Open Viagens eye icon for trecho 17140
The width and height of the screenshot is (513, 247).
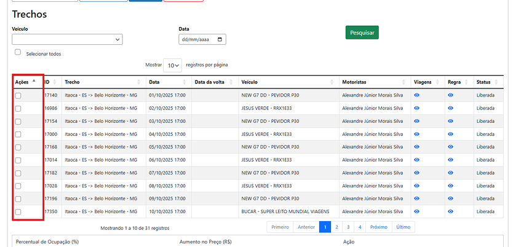pyautogui.click(x=416, y=95)
